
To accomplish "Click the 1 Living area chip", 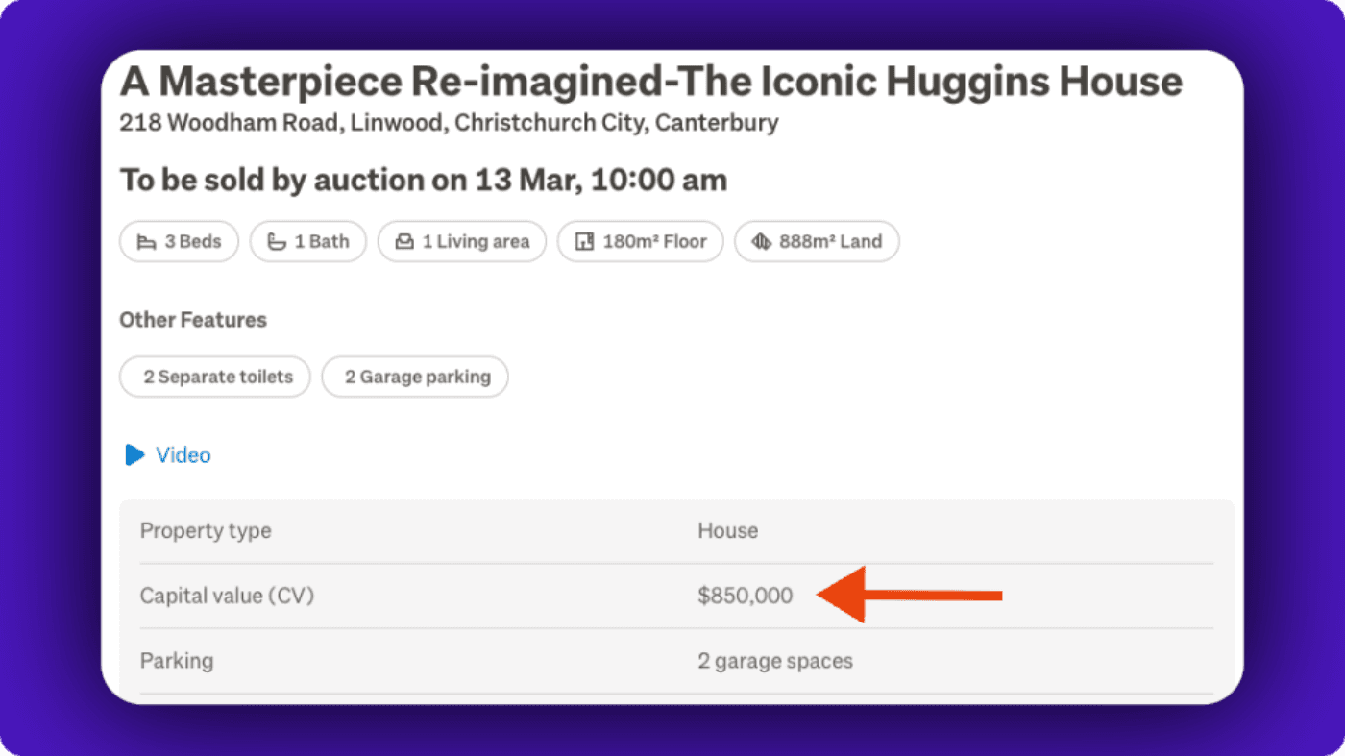I will coord(462,242).
